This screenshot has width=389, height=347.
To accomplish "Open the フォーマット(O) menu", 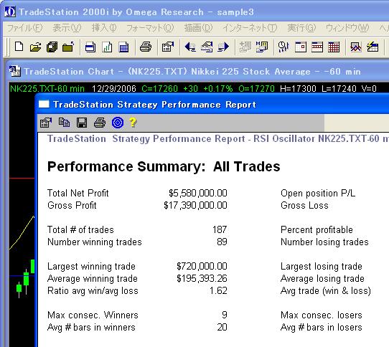I will (150, 28).
